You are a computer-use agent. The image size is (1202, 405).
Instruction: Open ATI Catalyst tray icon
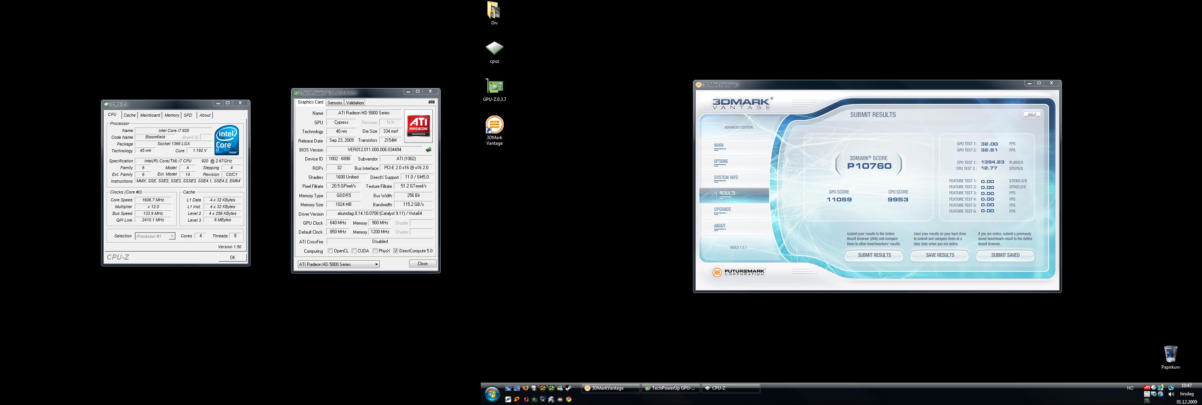[1147, 387]
